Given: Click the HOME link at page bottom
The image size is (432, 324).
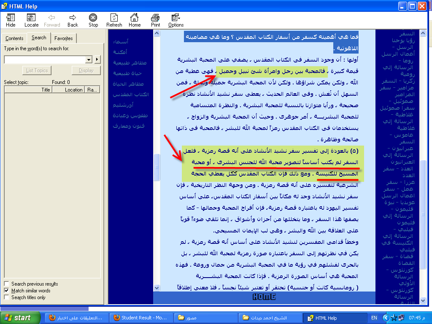Looking at the screenshot, I should pos(264,297).
